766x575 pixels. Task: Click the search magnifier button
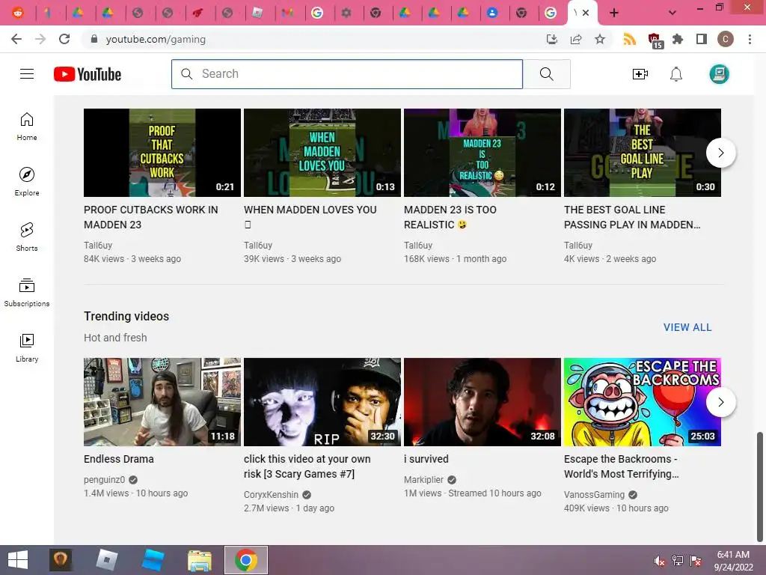click(x=547, y=74)
